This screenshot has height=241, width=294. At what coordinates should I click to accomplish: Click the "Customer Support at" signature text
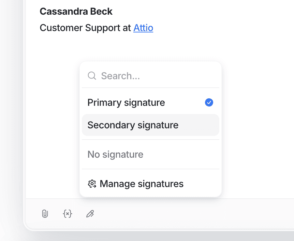[x=85, y=28]
